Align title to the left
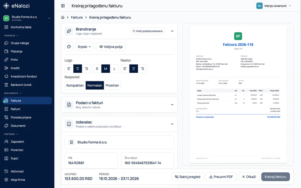The width and height of the screenshot is (301, 188). 125,69
